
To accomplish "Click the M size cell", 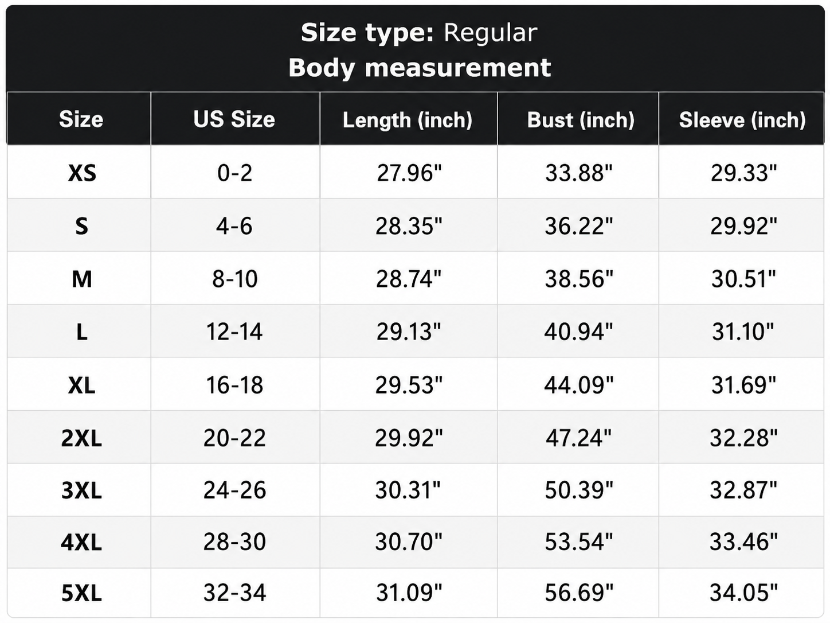I will pyautogui.click(x=82, y=279).
